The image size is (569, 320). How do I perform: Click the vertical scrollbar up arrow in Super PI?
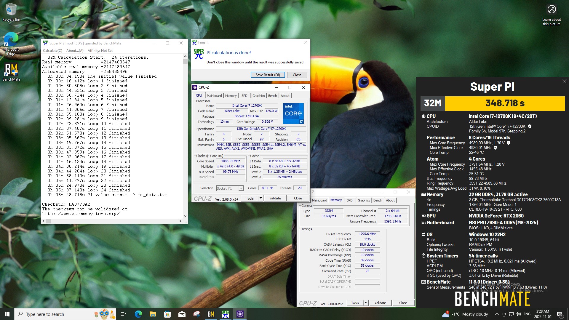[x=185, y=56]
